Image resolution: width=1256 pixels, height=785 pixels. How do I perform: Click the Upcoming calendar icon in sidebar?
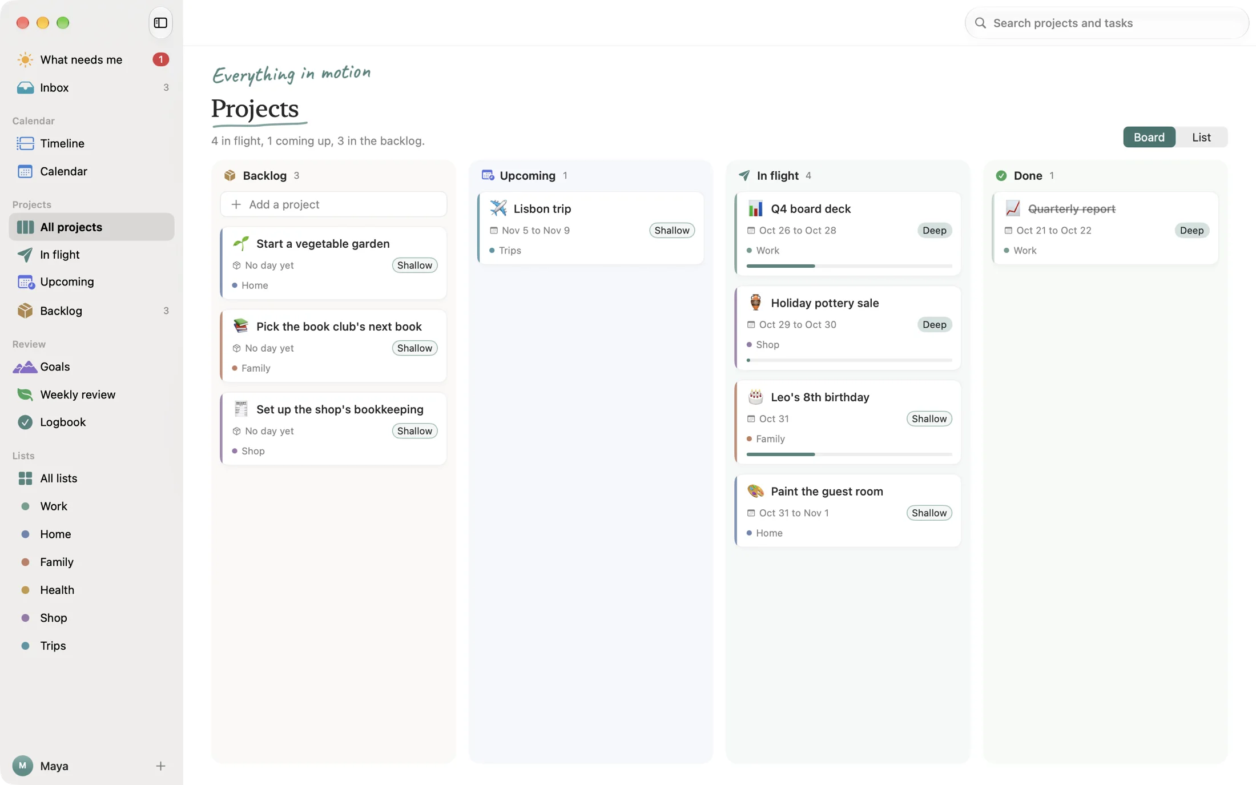tap(25, 282)
